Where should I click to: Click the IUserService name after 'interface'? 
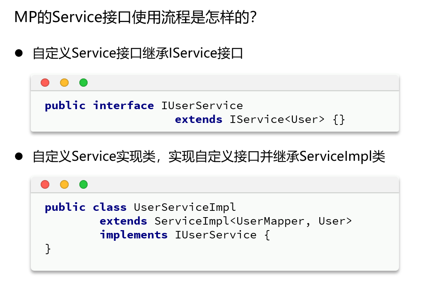tap(202, 106)
